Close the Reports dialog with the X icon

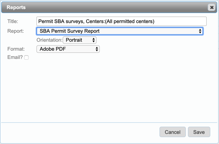point(211,7)
